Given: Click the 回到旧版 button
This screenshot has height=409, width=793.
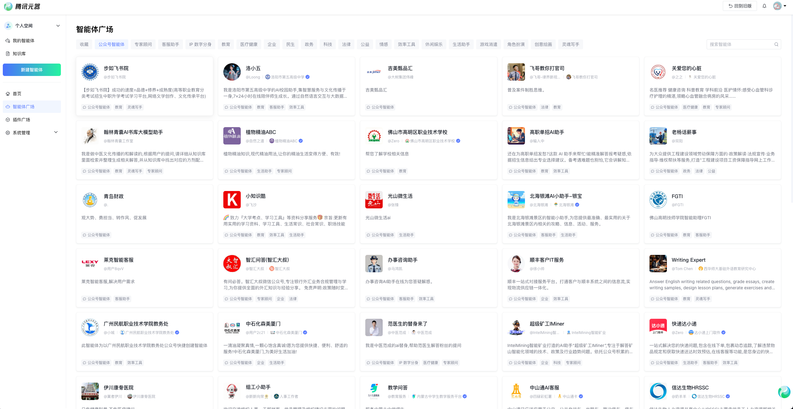Looking at the screenshot, I should point(740,6).
